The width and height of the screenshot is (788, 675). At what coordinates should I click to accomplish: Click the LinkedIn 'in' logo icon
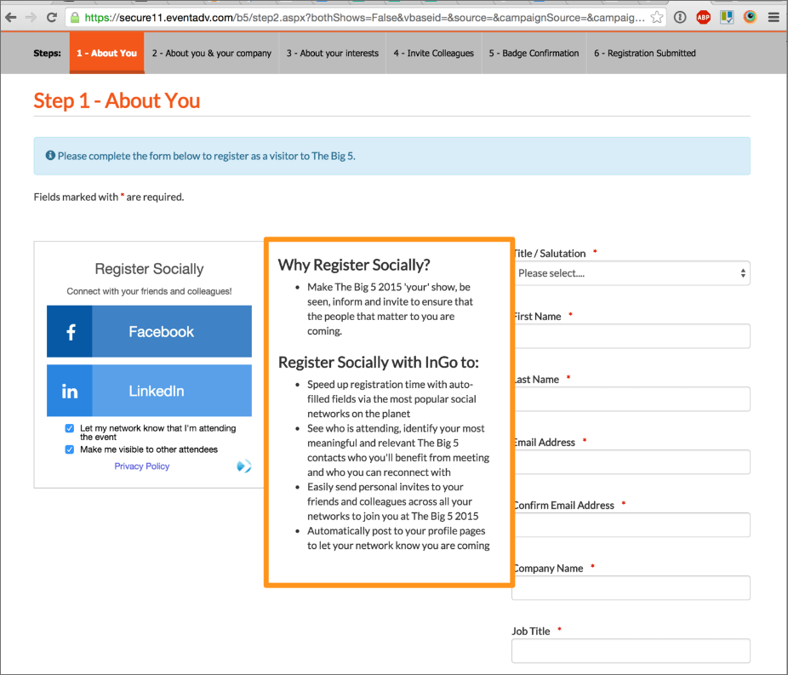tap(70, 391)
